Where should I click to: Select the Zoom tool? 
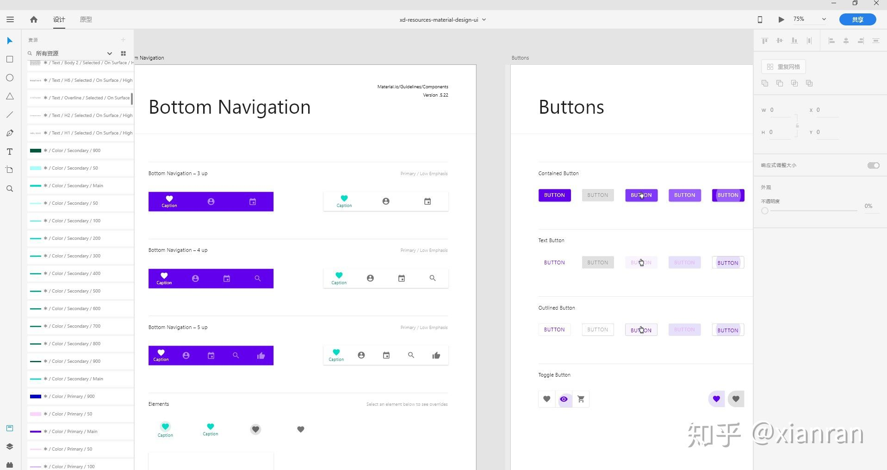point(10,189)
